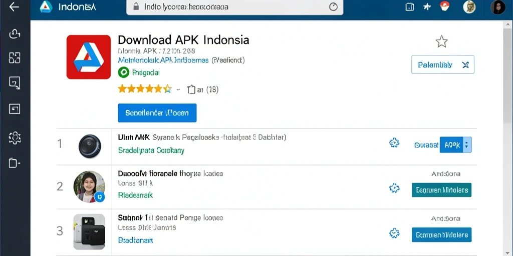Click the circular reload icon in address bar
513x256 pixels.
pyautogui.click(x=333, y=7)
